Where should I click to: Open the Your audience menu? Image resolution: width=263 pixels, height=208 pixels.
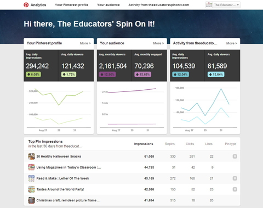(108, 5)
